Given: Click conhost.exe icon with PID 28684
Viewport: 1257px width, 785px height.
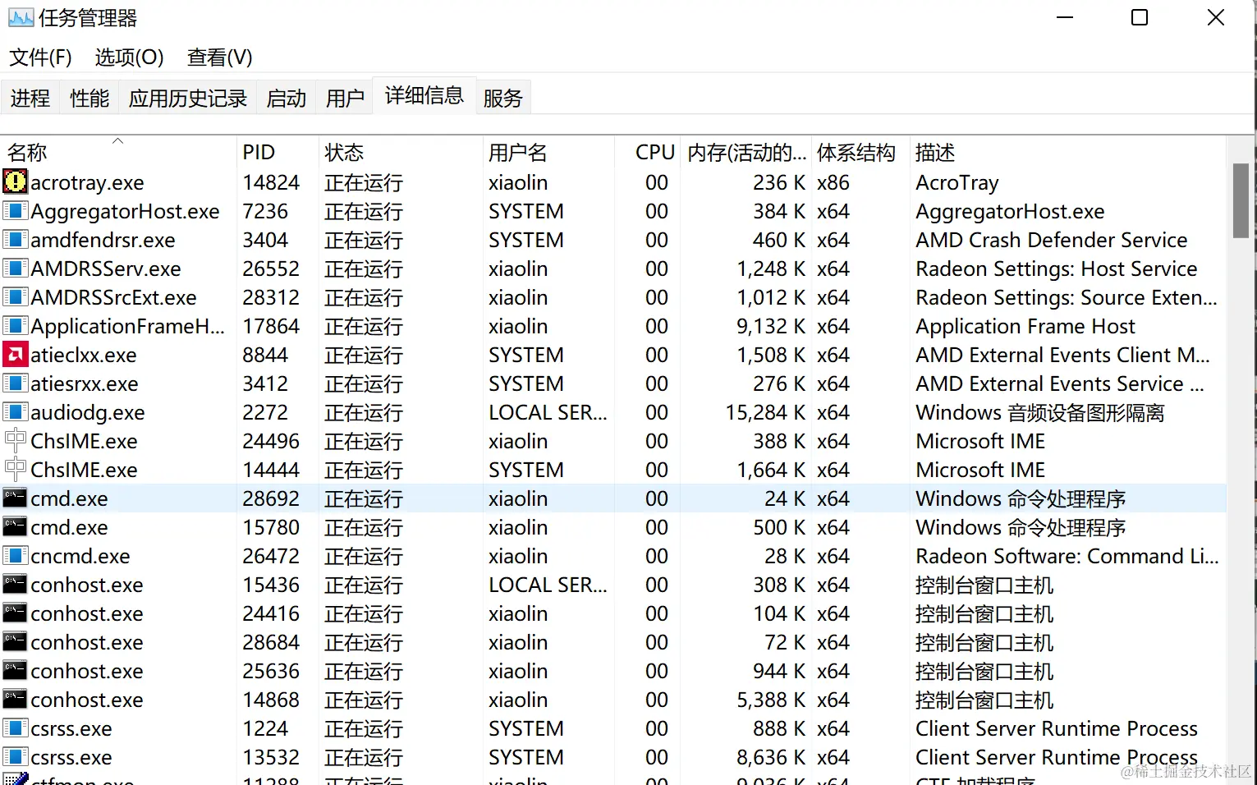Looking at the screenshot, I should [15, 642].
